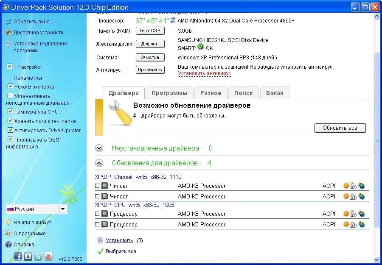Toggle the Настройки checkbox
Image resolution: width=382 pixels, height=265 pixels.
(x=9, y=67)
